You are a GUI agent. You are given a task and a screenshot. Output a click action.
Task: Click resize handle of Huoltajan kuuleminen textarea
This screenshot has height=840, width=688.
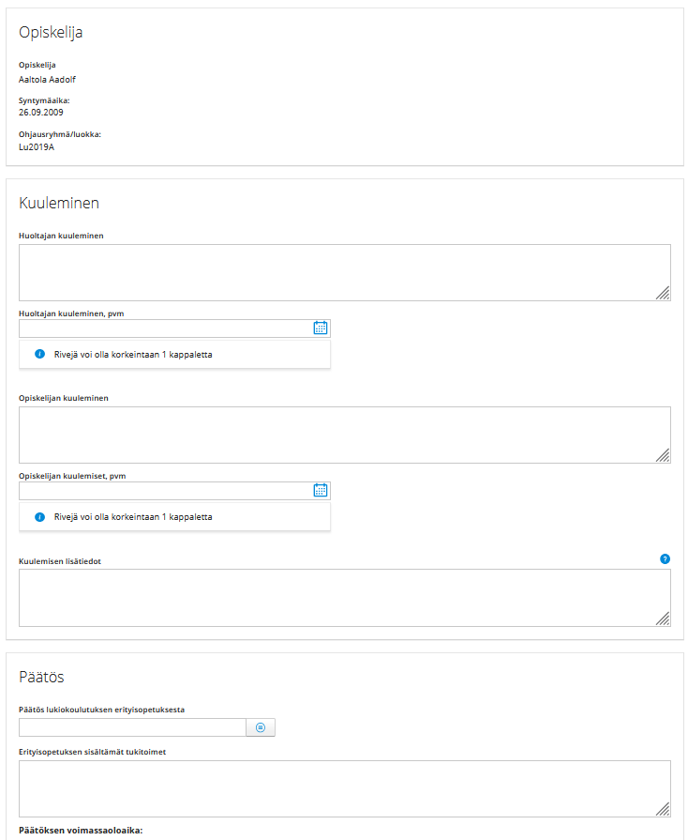663,293
